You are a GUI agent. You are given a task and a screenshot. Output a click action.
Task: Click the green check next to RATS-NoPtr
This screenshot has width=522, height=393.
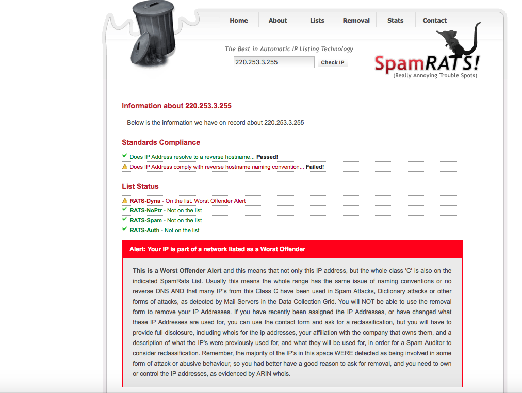[124, 209]
